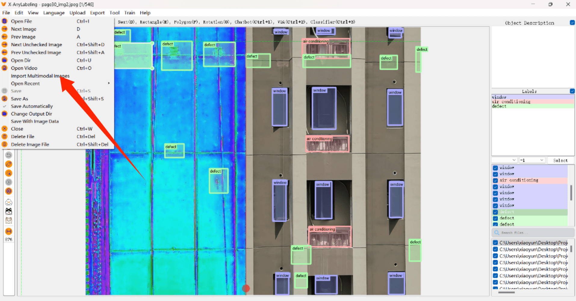Click the fit-width icon above 87%
This screenshot has height=301, width=576.
pos(9,231)
